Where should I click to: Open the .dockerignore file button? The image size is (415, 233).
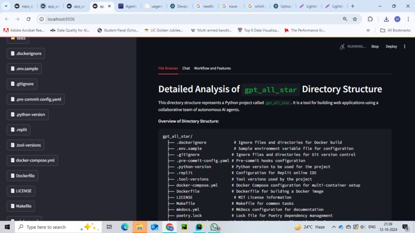26,53
